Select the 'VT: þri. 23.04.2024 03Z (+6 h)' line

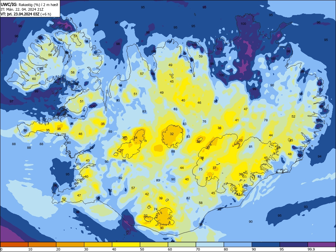26,14
